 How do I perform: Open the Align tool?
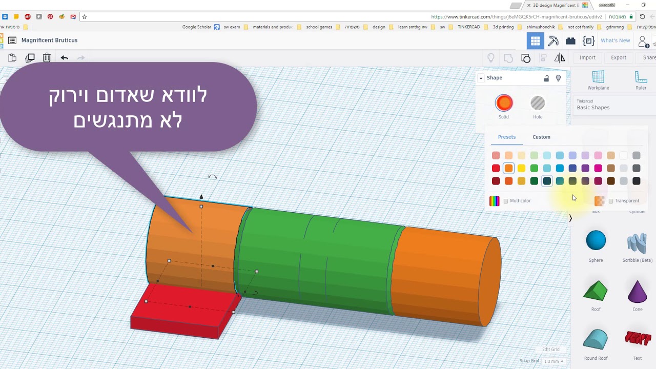click(x=543, y=58)
